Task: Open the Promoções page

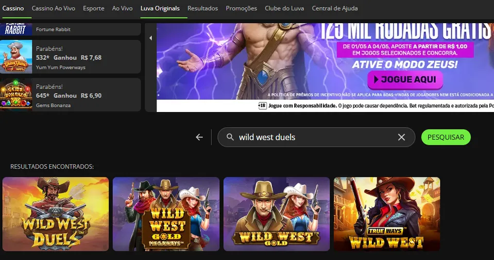Action: 241,9
